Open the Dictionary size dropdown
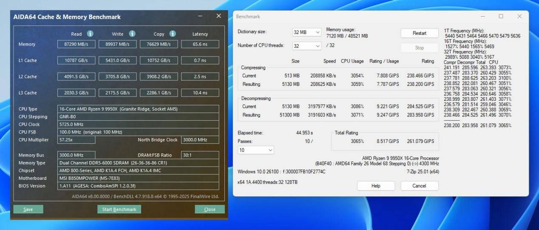 coord(306,32)
